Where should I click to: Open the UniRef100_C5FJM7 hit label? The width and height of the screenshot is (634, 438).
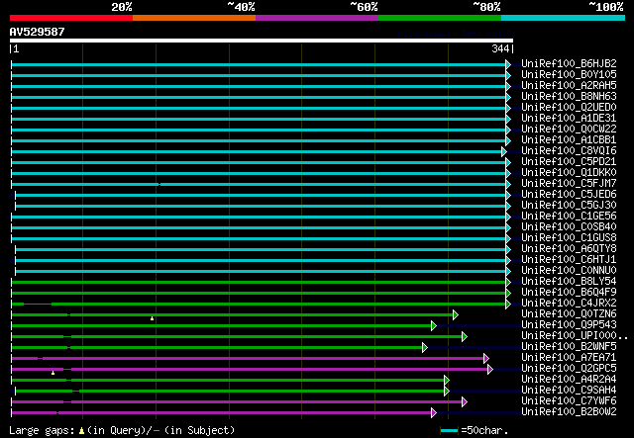tap(569, 183)
